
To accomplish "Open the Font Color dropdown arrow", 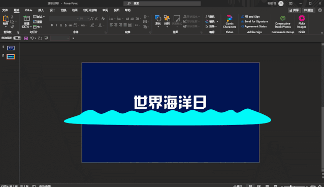I will point(103,25).
